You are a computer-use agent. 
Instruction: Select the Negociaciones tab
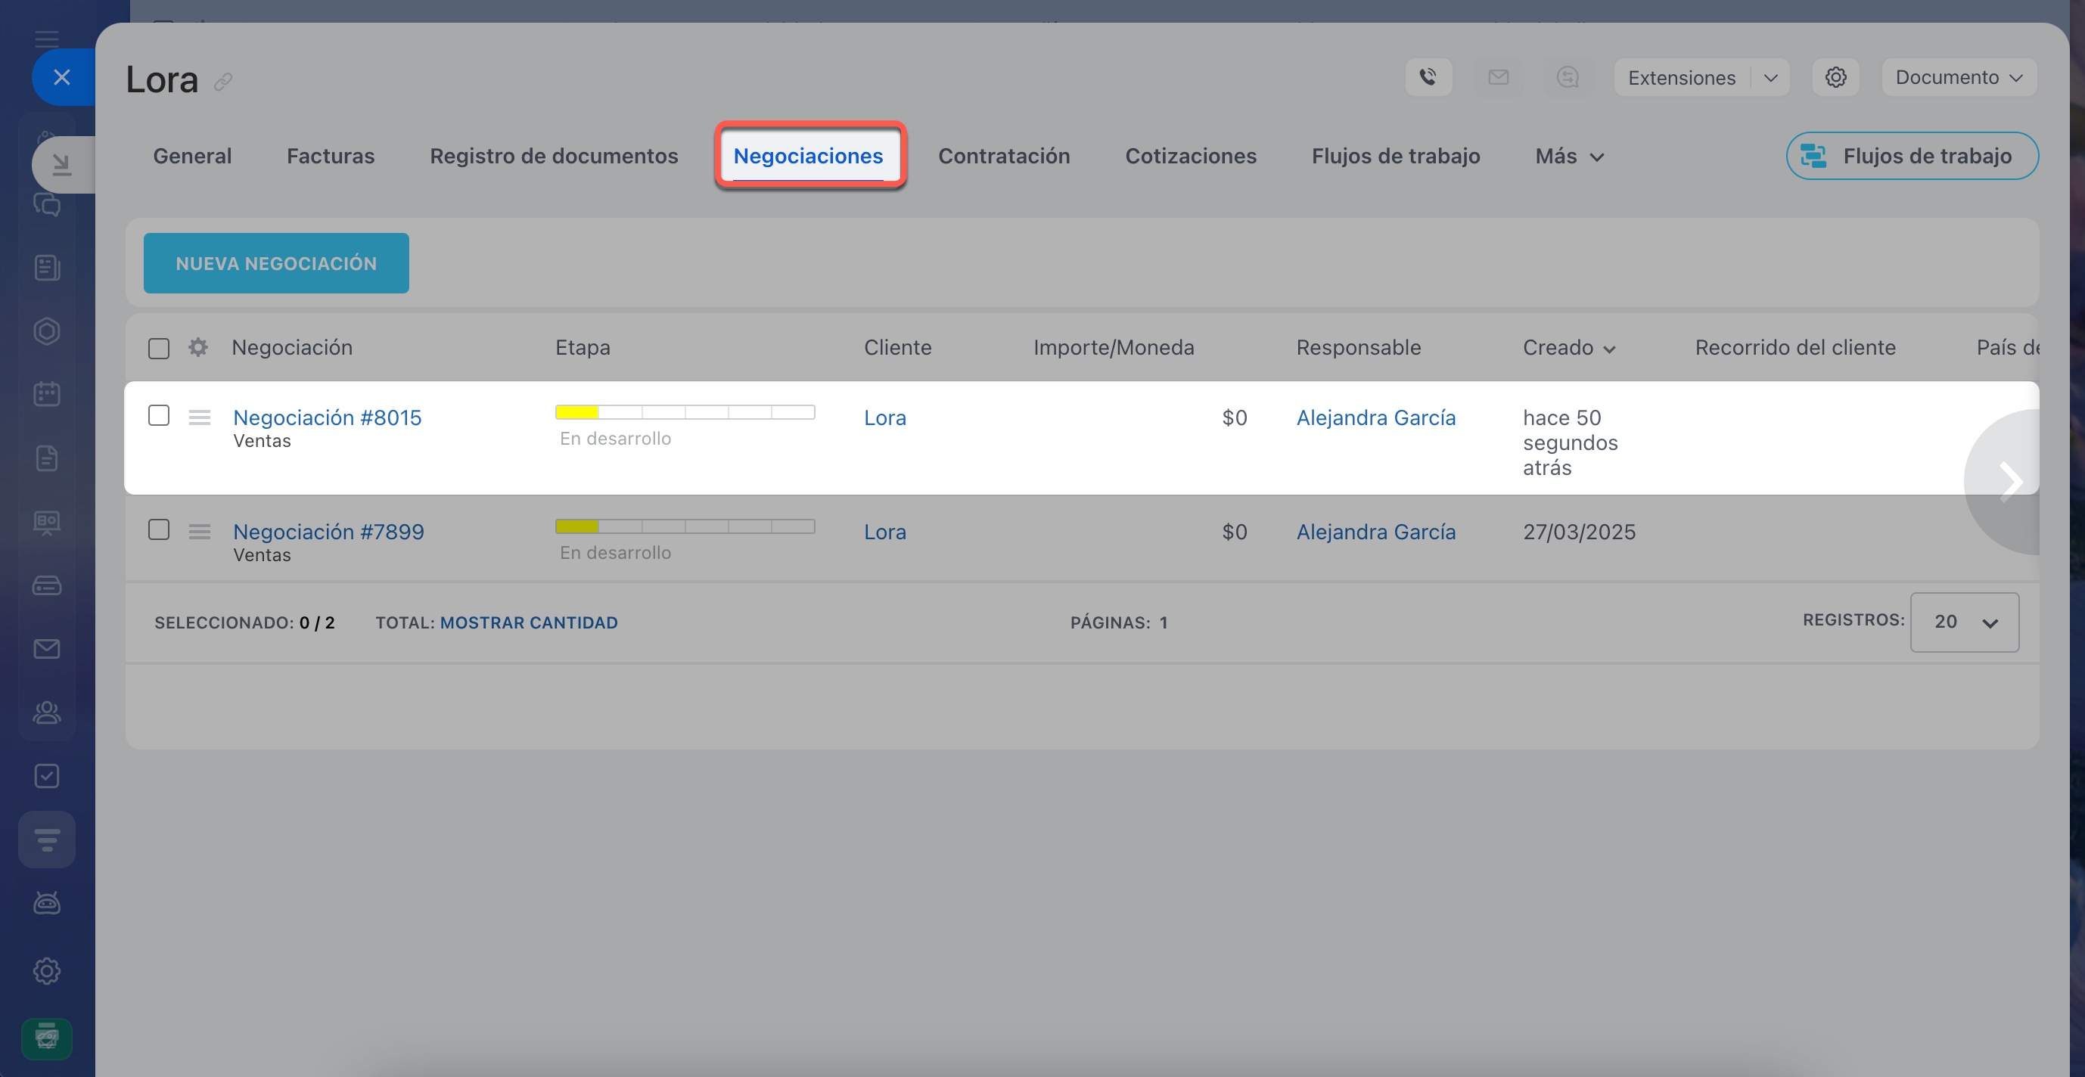(808, 156)
